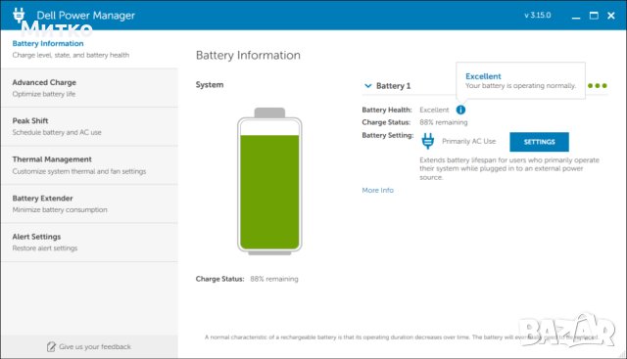Click the large green battery graphic
Viewport: 627px width, 359px height.
pyautogui.click(x=269, y=181)
